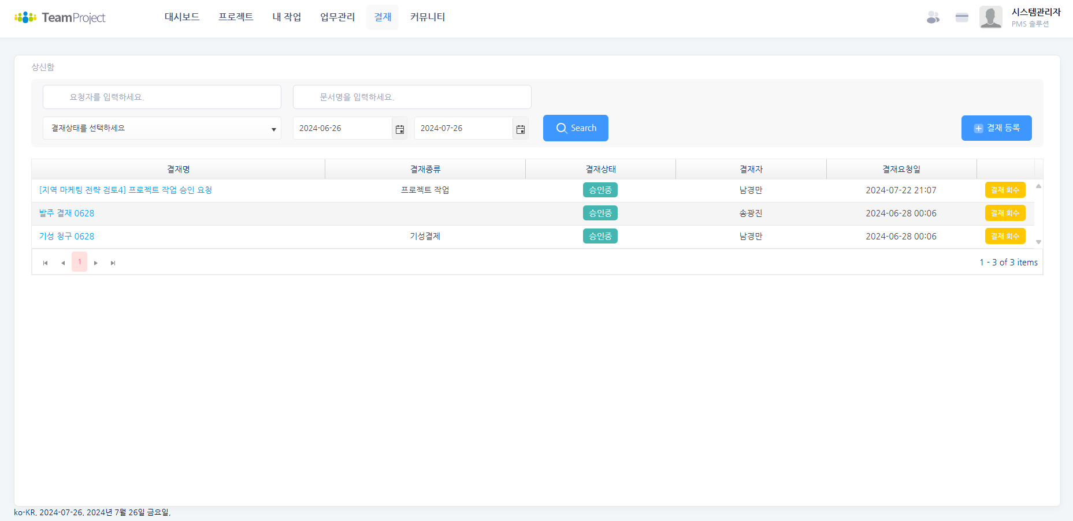This screenshot has height=521, width=1073.
Task: Click the TeamProject logo icon
Action: point(25,17)
